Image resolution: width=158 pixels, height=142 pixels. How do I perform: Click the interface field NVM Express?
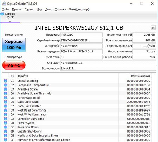pyautogui.click(x=81, y=46)
